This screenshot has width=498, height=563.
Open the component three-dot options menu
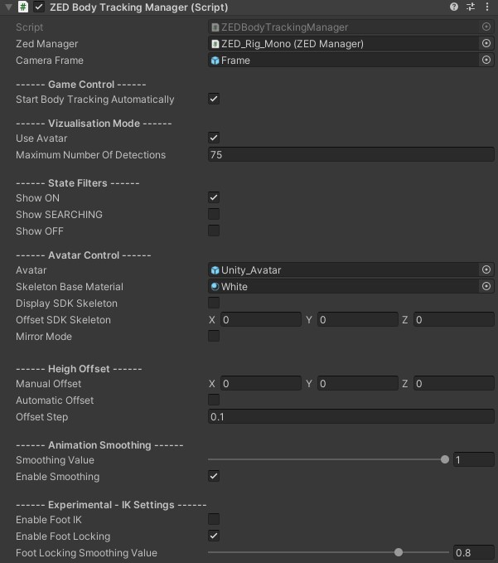(487, 7)
